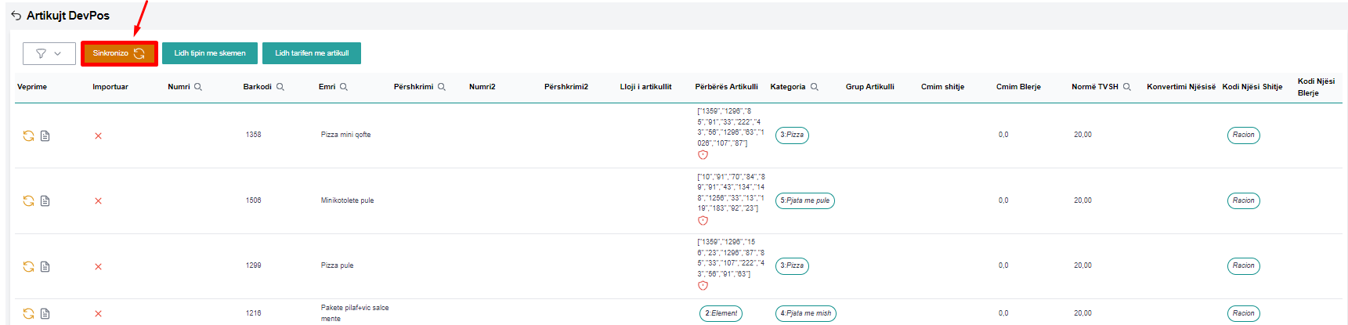This screenshot has width=1348, height=325.
Task: Click red X for Pizza mini qofte
Action: pos(98,135)
